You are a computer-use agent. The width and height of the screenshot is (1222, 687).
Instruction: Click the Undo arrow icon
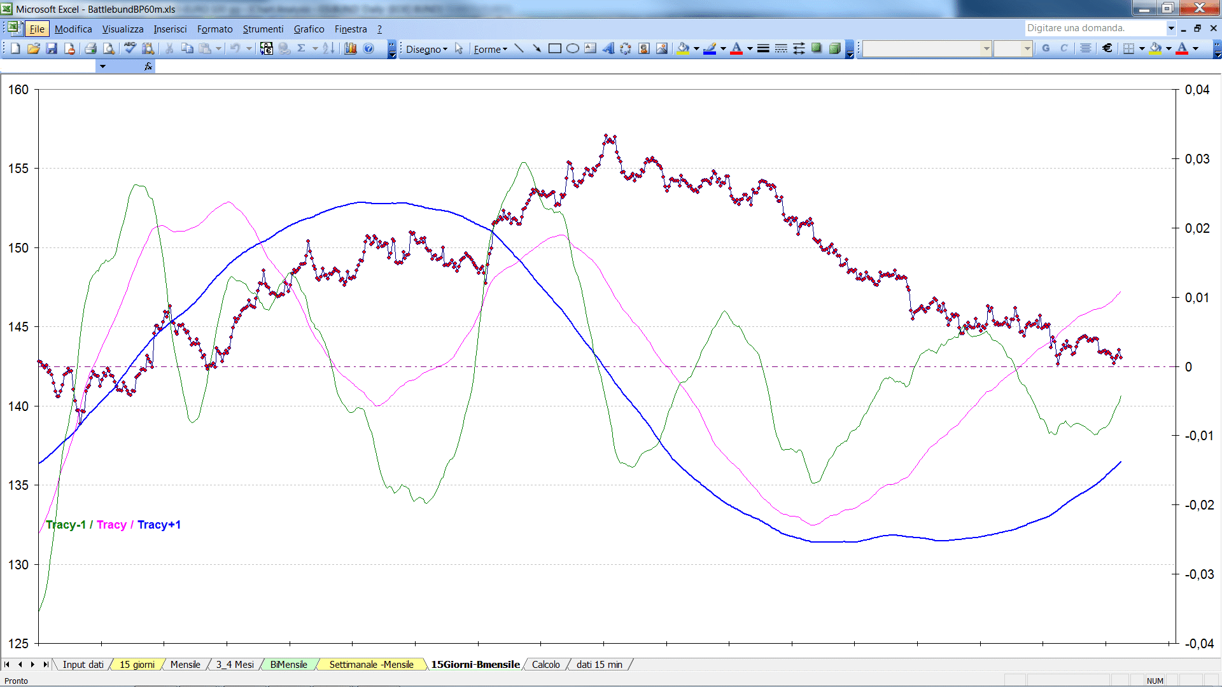click(x=235, y=48)
